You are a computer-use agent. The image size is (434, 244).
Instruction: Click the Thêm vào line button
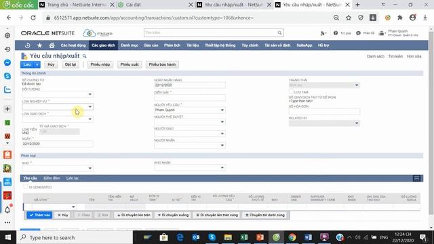pyautogui.click(x=39, y=215)
